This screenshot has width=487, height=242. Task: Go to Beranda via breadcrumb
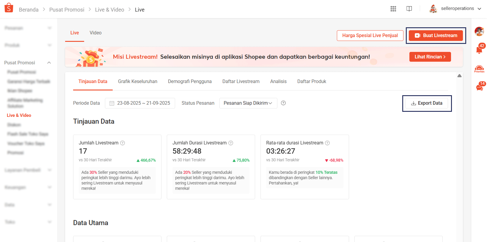pos(29,10)
